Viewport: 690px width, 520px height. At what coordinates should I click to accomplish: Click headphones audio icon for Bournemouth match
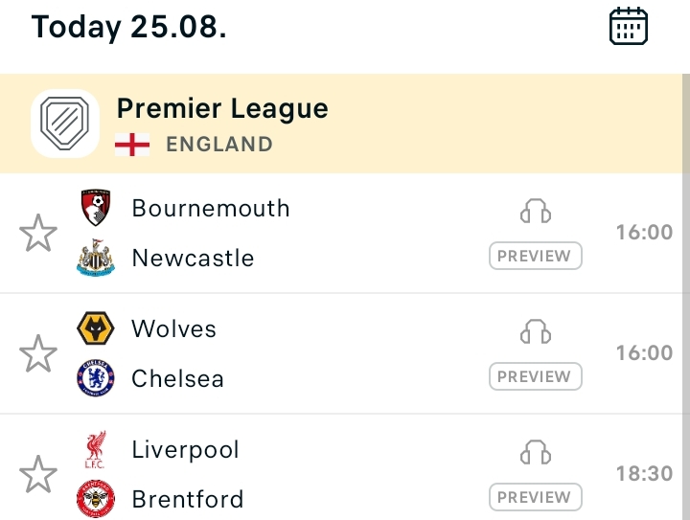click(x=536, y=211)
